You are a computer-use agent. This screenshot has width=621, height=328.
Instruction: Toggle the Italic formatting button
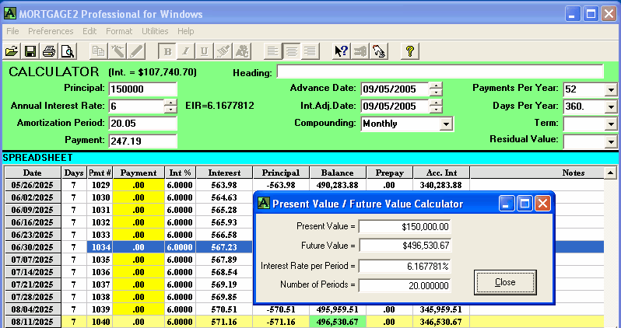pos(186,51)
